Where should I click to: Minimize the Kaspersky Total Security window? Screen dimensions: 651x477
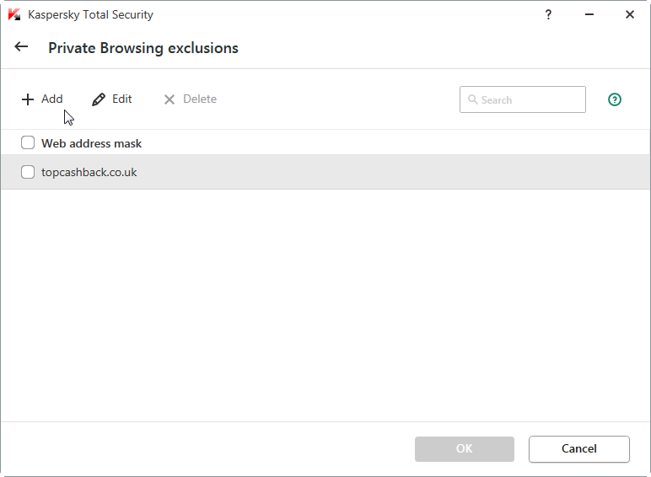(589, 14)
